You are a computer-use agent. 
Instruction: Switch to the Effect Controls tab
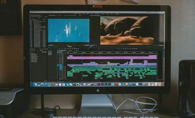click(60, 15)
